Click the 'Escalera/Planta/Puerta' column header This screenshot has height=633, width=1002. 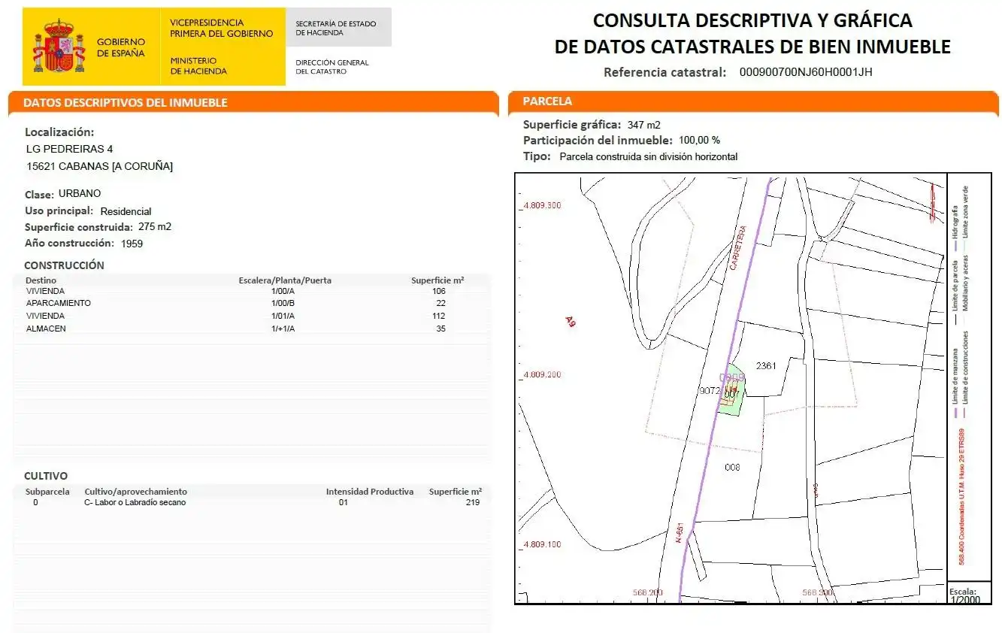pos(285,280)
